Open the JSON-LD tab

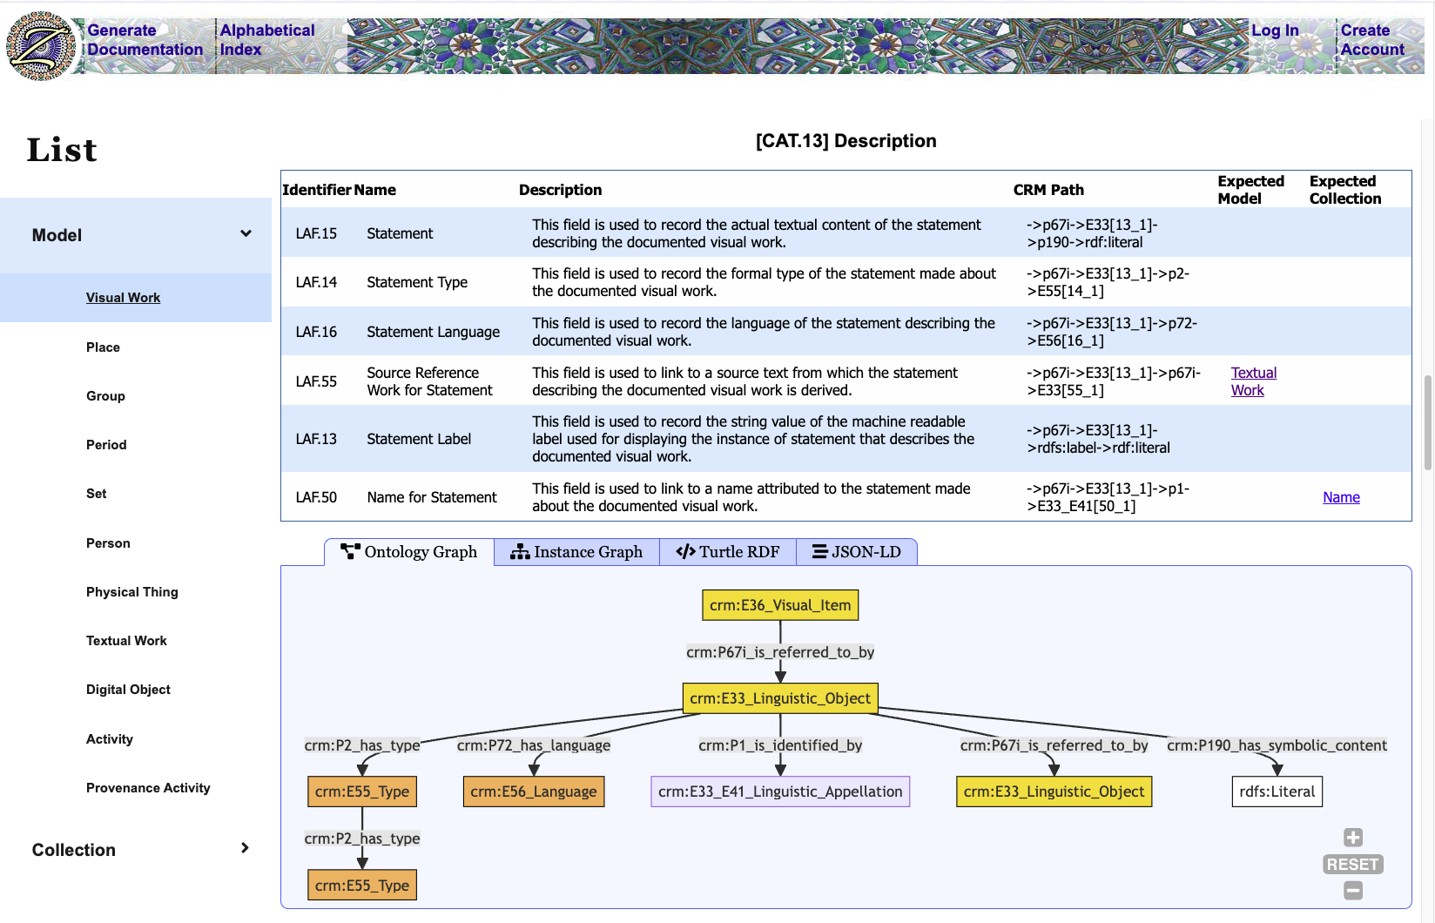(x=857, y=552)
